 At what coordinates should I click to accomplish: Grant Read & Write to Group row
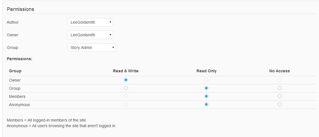pyautogui.click(x=126, y=88)
